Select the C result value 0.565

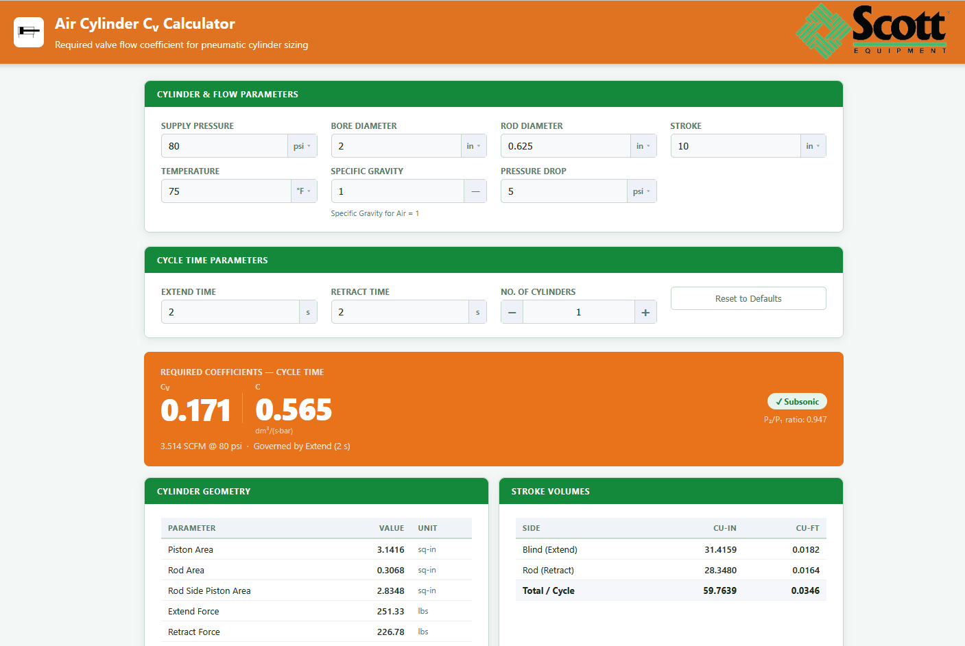294,410
